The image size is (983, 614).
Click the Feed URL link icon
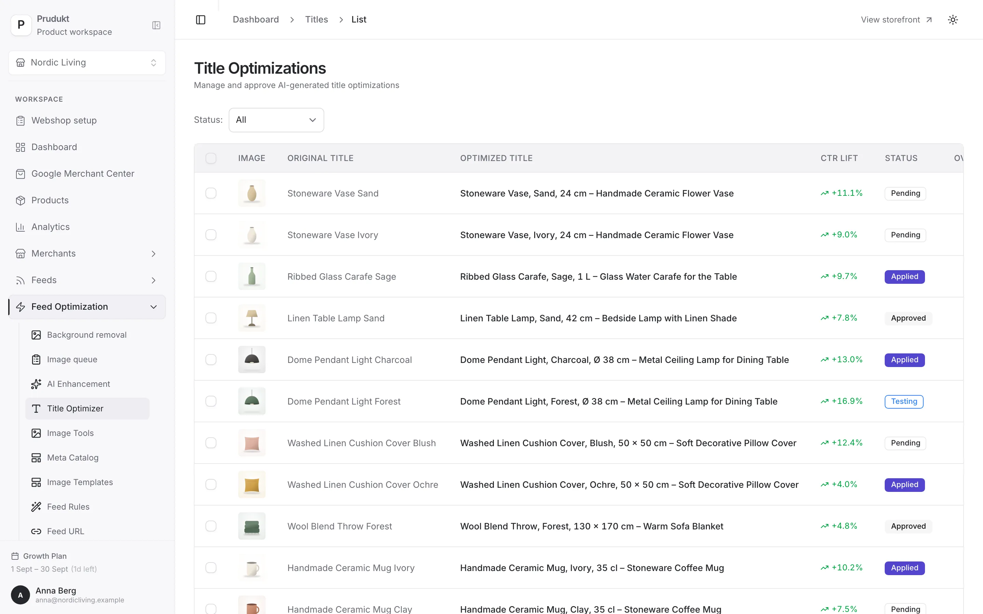pyautogui.click(x=36, y=531)
